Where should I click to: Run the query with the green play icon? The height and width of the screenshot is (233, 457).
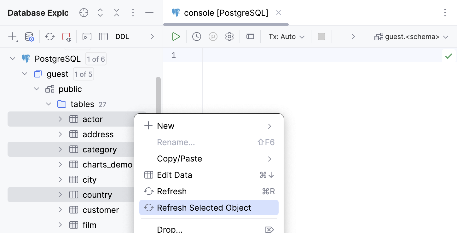point(176,36)
